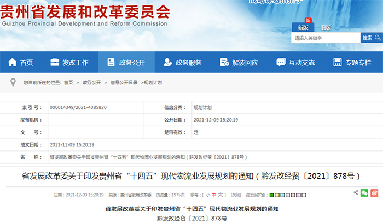This screenshot has height=224, width=383.
Task: Click the share icon
Action: coord(356,192)
